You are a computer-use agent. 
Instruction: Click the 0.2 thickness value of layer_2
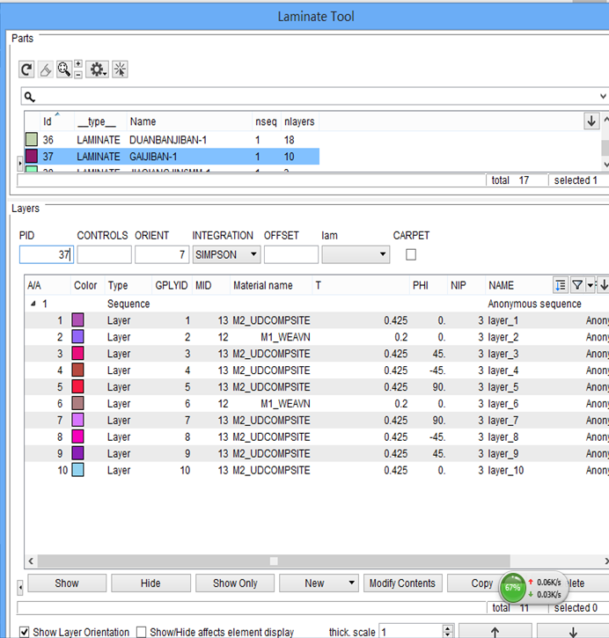tap(400, 337)
